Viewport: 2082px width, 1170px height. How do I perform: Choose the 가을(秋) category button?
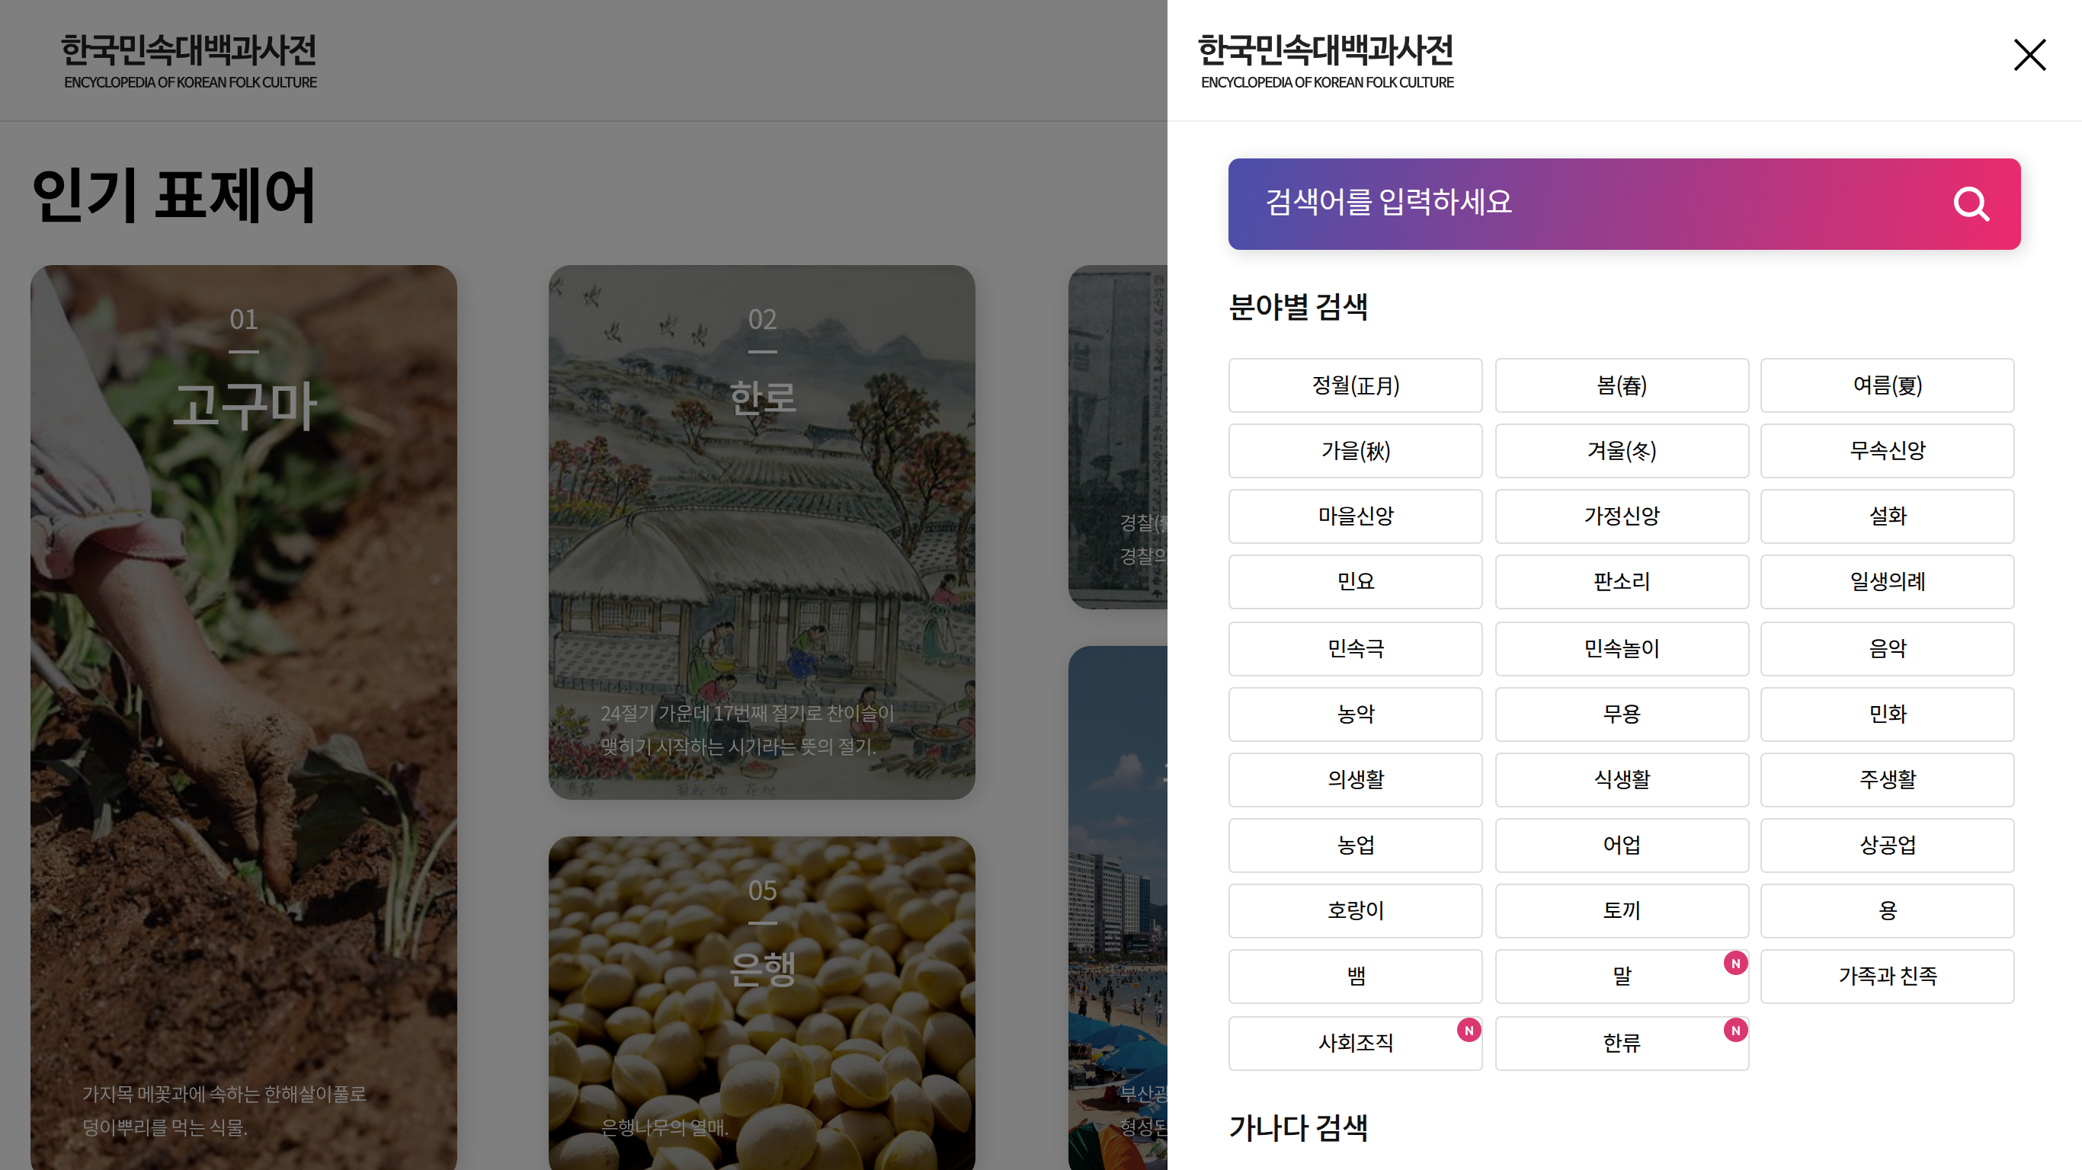pos(1356,451)
